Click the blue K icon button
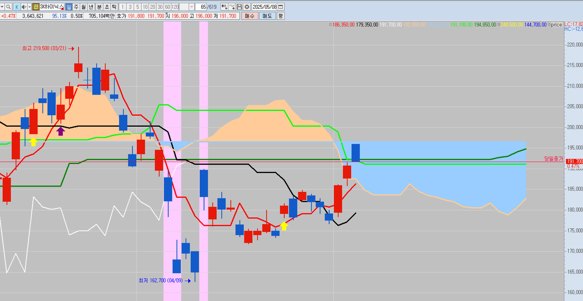The image size is (583, 301). click(17, 7)
